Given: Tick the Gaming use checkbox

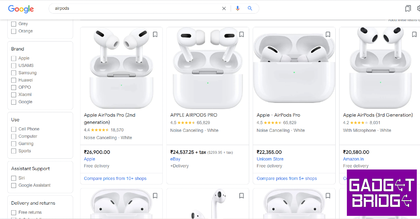Looking at the screenshot, I should click(14, 144).
